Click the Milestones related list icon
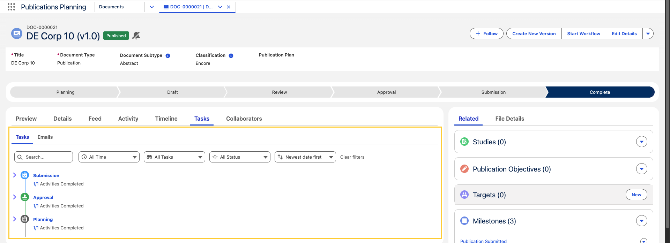The width and height of the screenshot is (670, 243). (x=464, y=221)
